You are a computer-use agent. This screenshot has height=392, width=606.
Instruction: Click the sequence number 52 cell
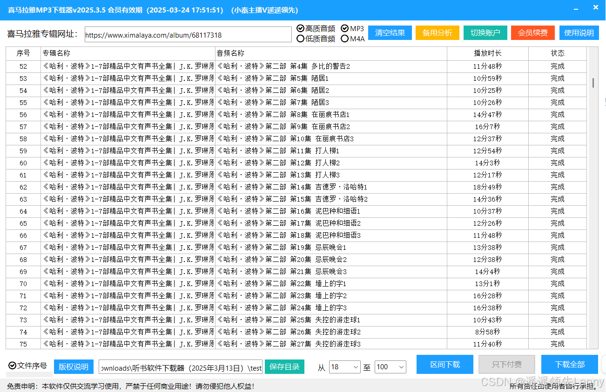(x=23, y=66)
